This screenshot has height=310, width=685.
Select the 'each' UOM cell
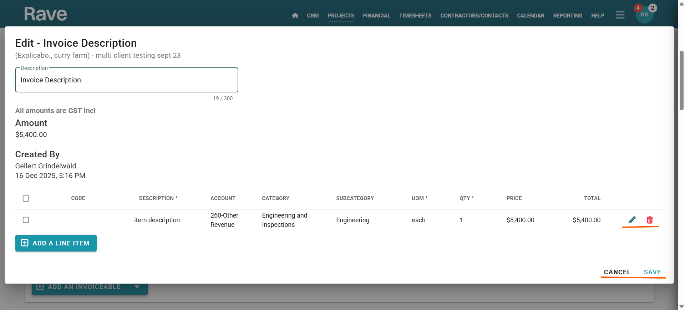tap(418, 220)
